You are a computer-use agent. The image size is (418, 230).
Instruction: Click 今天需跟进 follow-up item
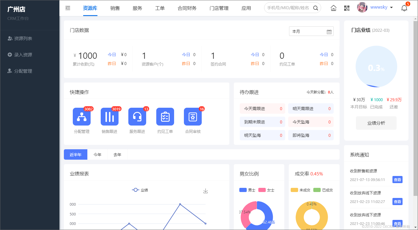click(262, 109)
